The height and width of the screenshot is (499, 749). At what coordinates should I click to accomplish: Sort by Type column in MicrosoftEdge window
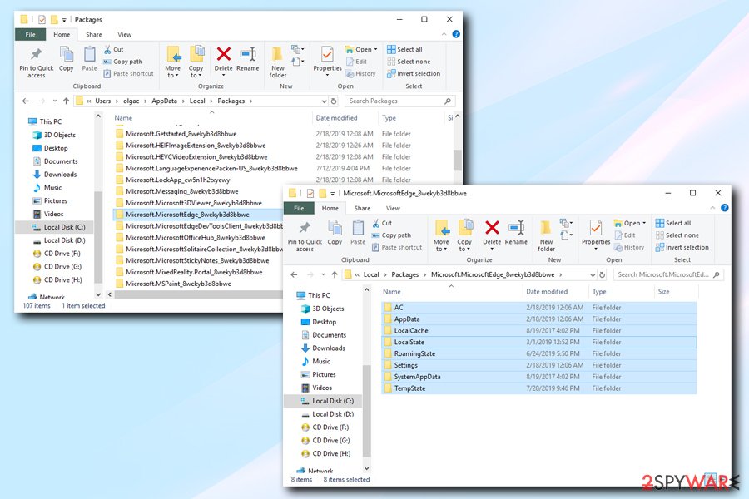[x=599, y=291]
